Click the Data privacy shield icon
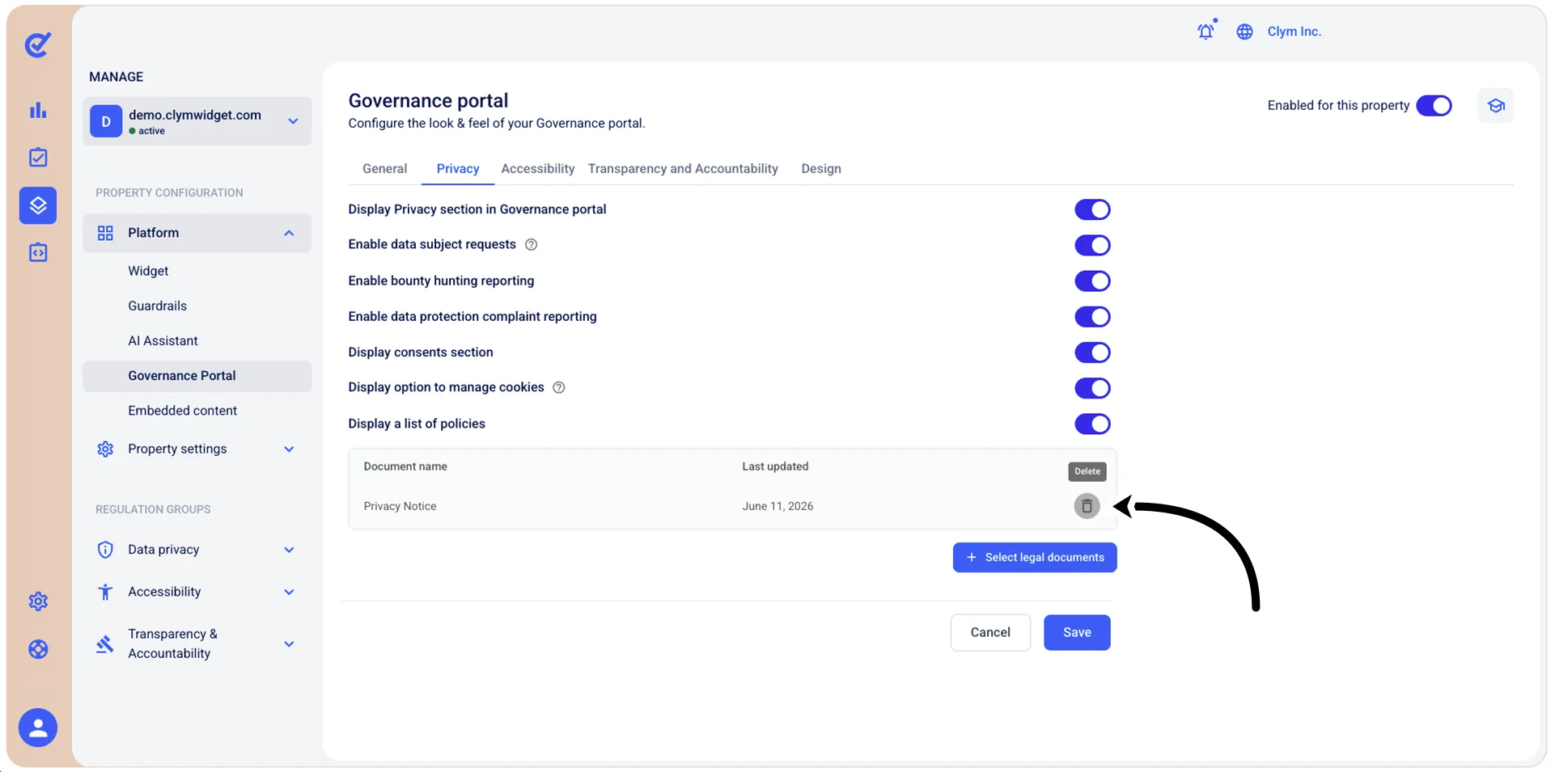 (x=105, y=550)
